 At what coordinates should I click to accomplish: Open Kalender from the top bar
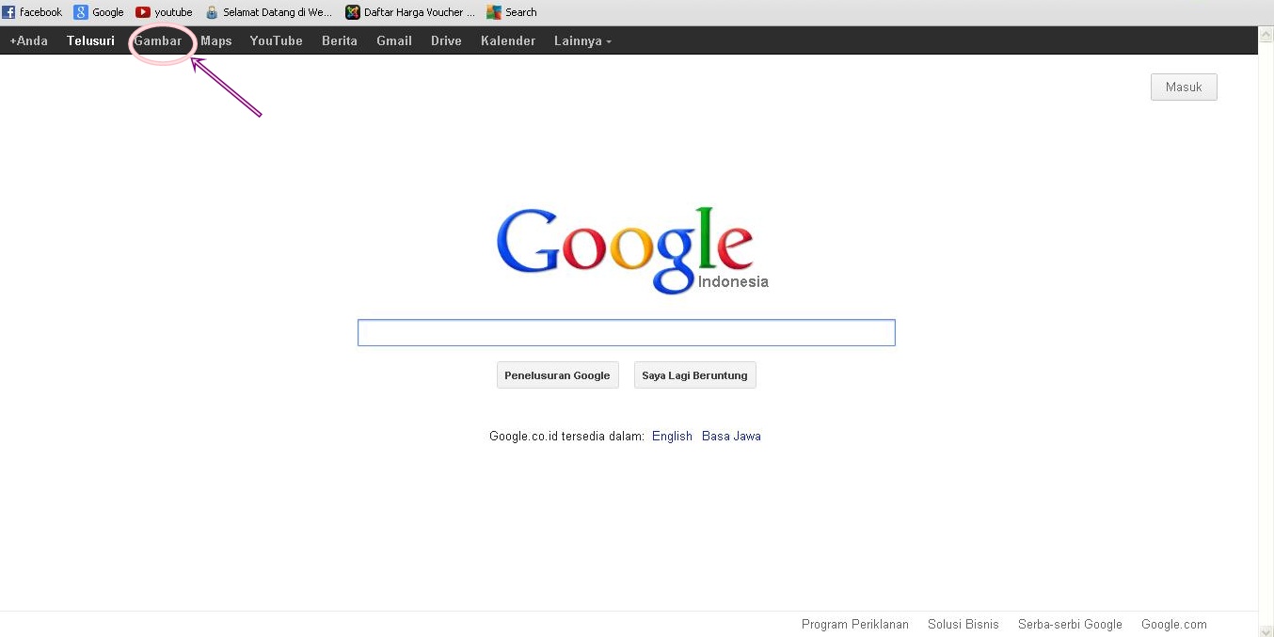pos(508,40)
